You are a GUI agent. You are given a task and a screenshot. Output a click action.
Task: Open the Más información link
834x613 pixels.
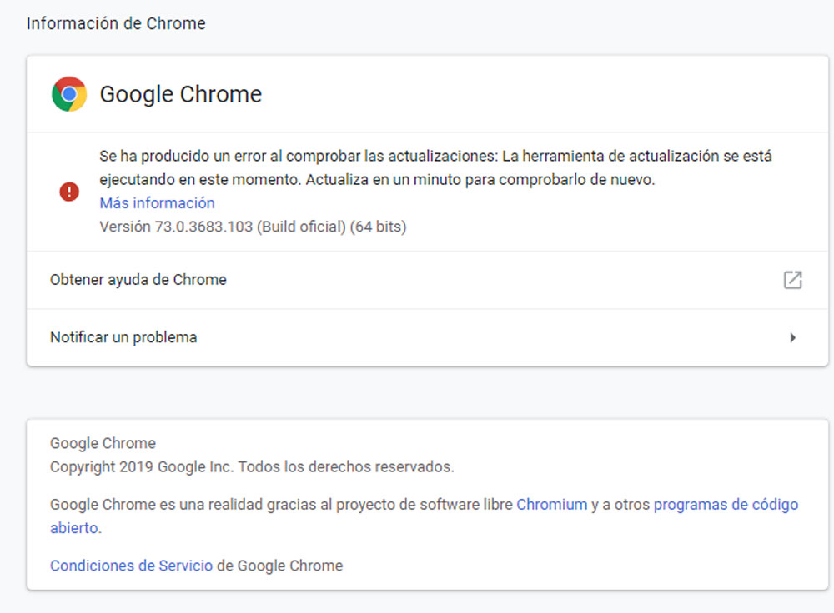coord(158,203)
